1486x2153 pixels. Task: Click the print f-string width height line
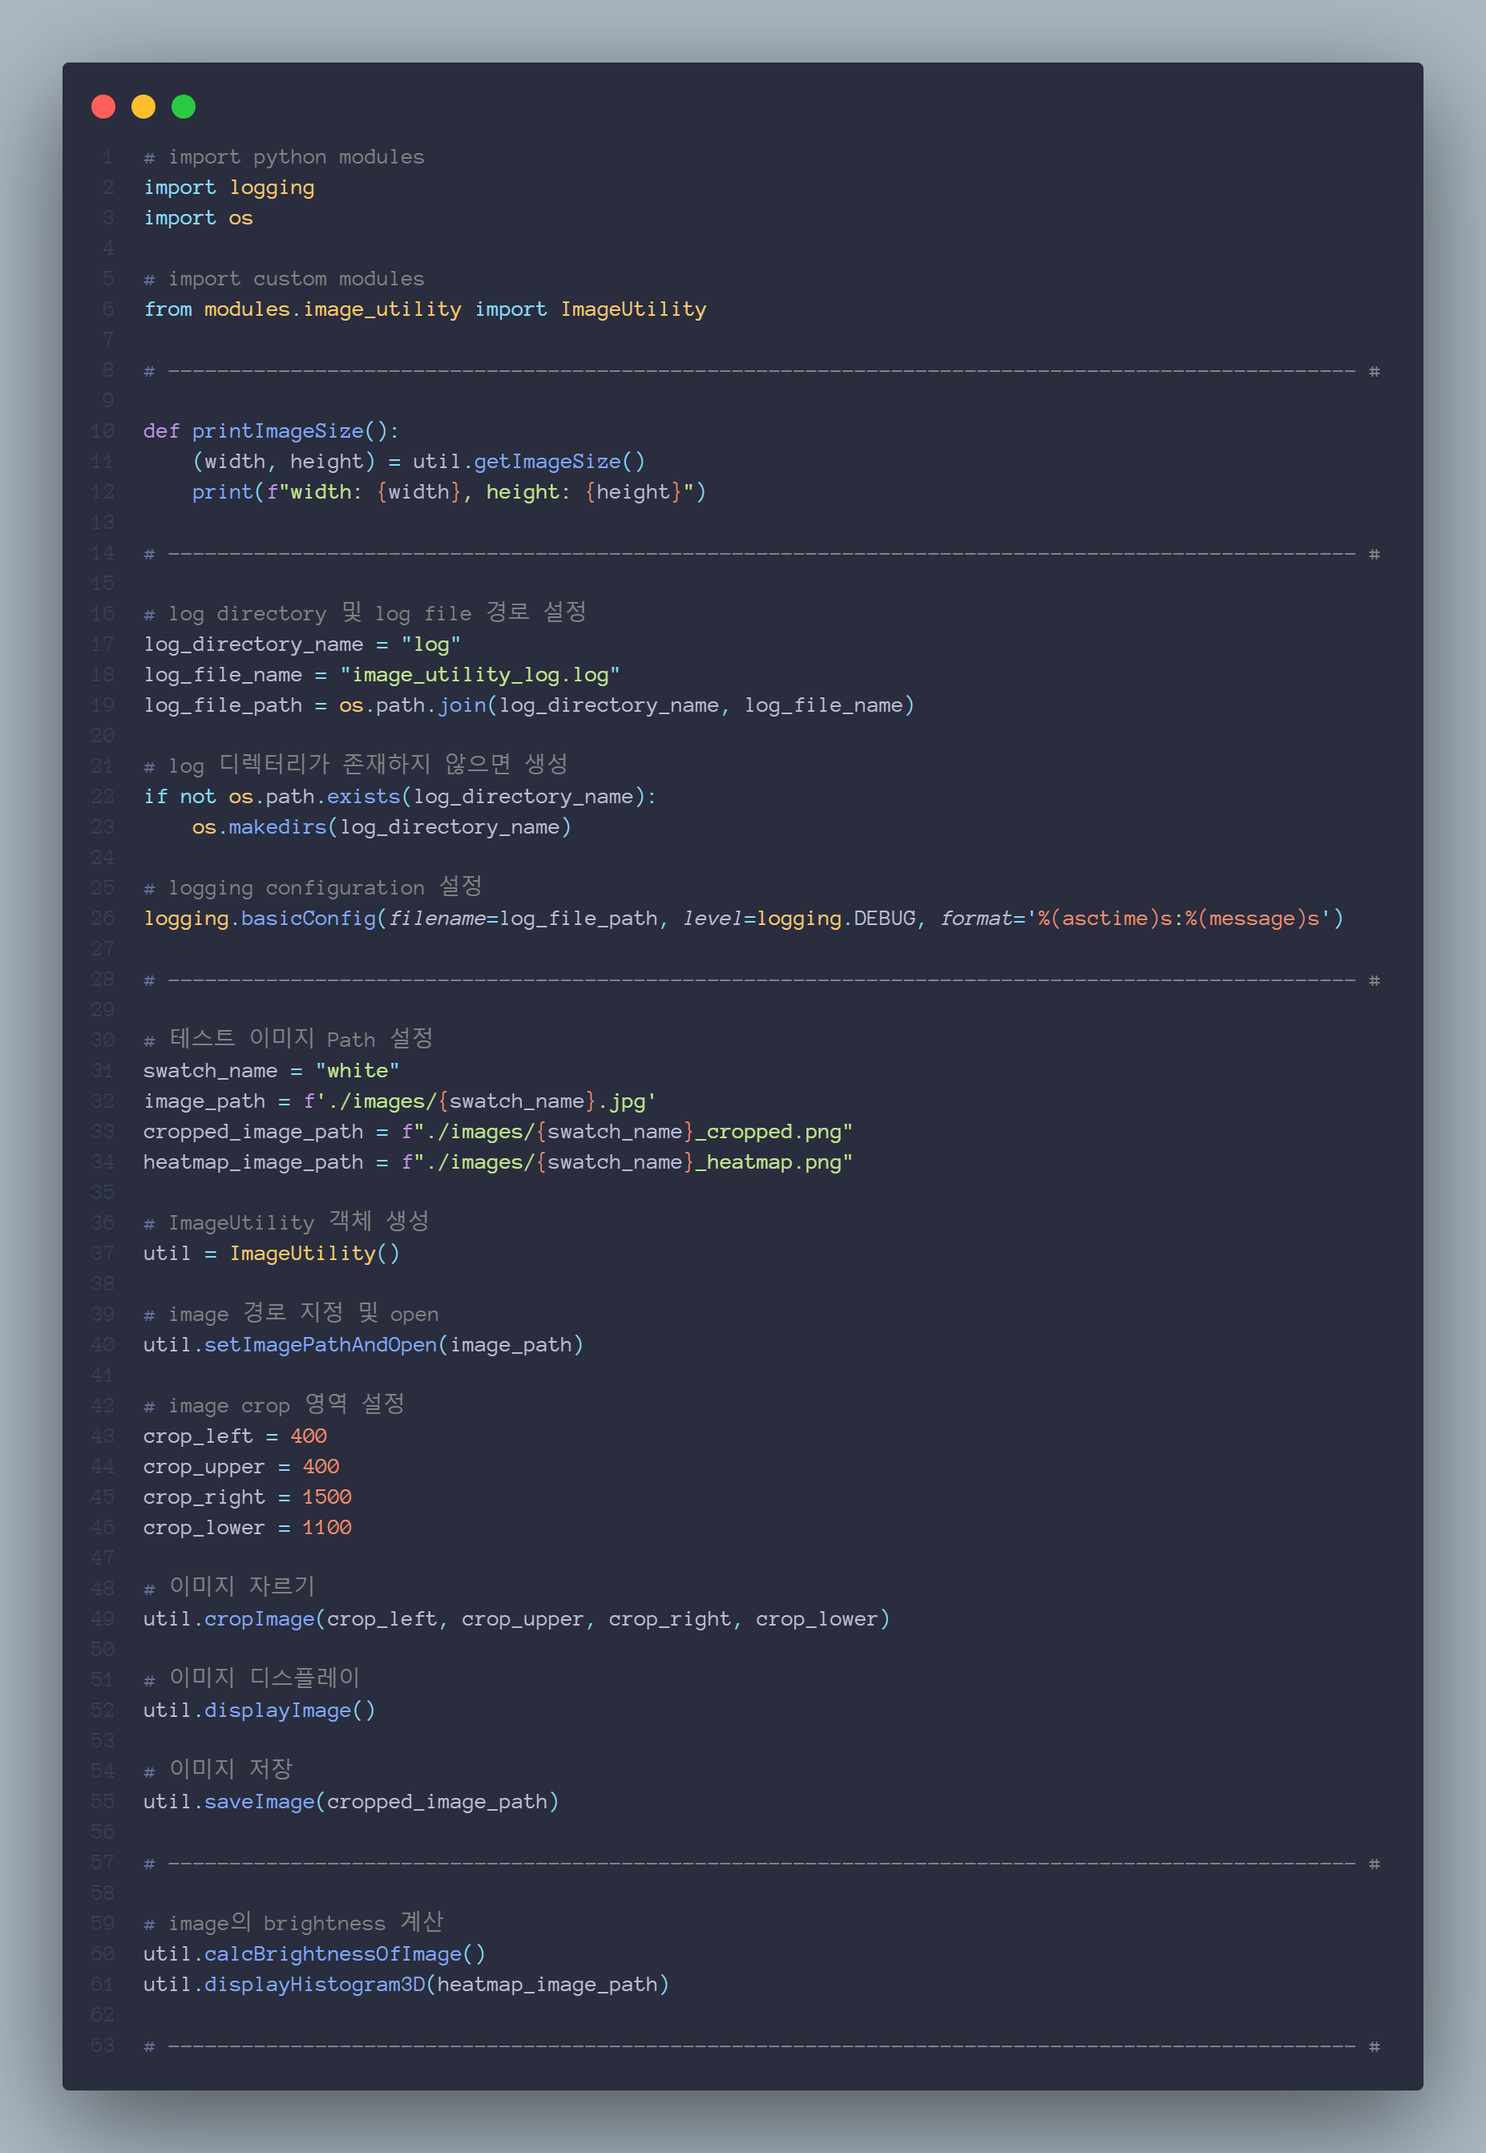449,491
